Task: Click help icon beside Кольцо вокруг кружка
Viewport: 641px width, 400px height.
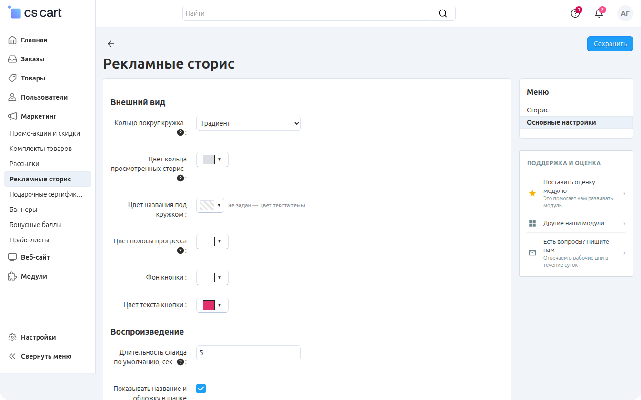Action: click(x=180, y=132)
